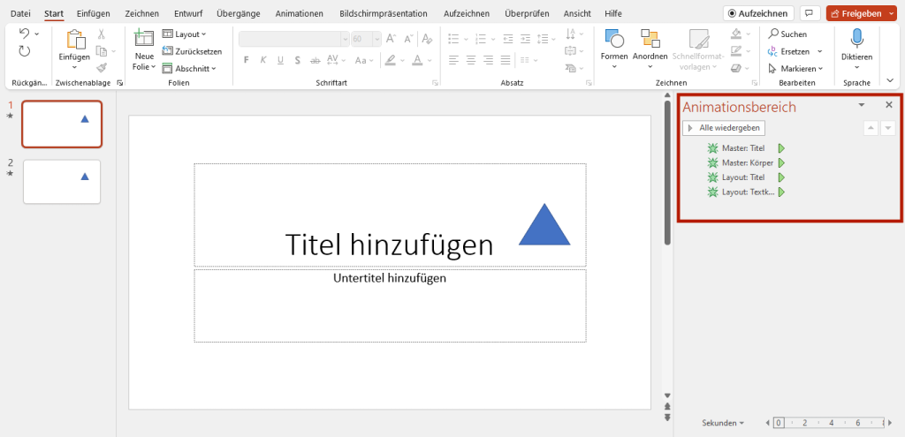This screenshot has height=437, width=905.
Task: Open the Abschnitt section dropdown
Action: coord(189,68)
